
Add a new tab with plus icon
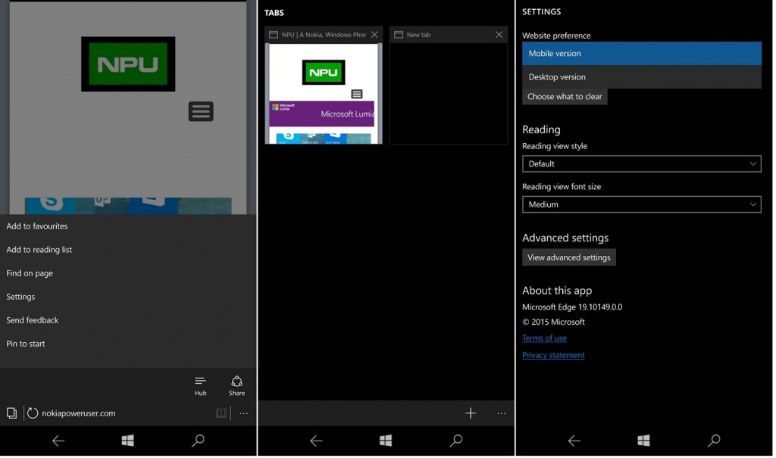[471, 413]
